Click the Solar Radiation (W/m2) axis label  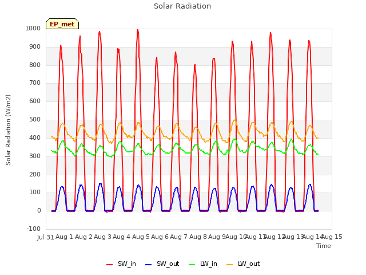pyautogui.click(x=8, y=130)
